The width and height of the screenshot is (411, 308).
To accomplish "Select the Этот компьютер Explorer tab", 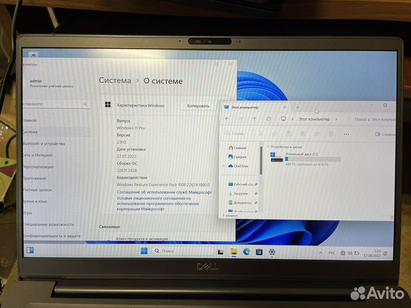I will point(254,107).
